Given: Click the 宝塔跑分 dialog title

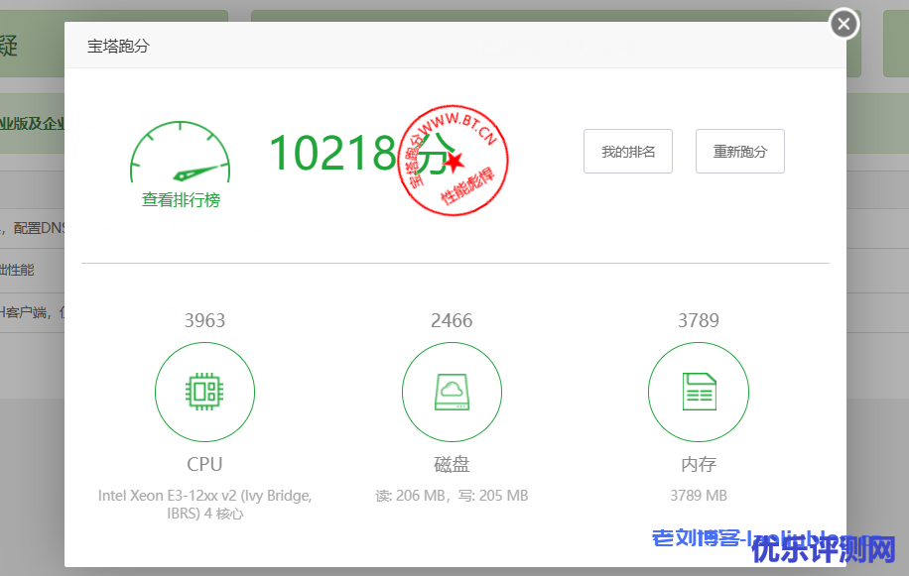Looking at the screenshot, I should [118, 46].
